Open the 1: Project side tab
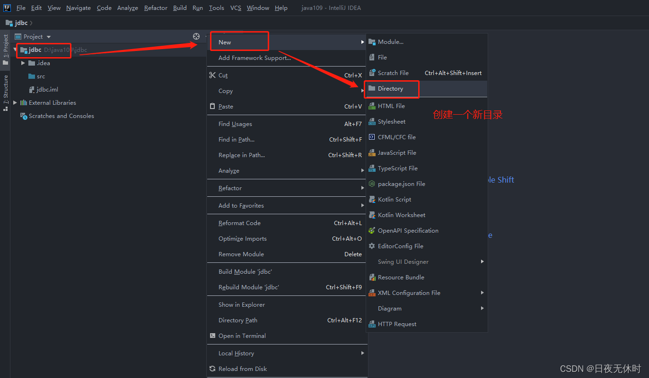The image size is (649, 378). coord(5,50)
